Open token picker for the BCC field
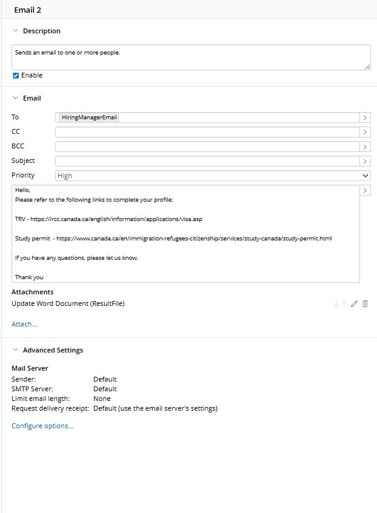 (365, 147)
